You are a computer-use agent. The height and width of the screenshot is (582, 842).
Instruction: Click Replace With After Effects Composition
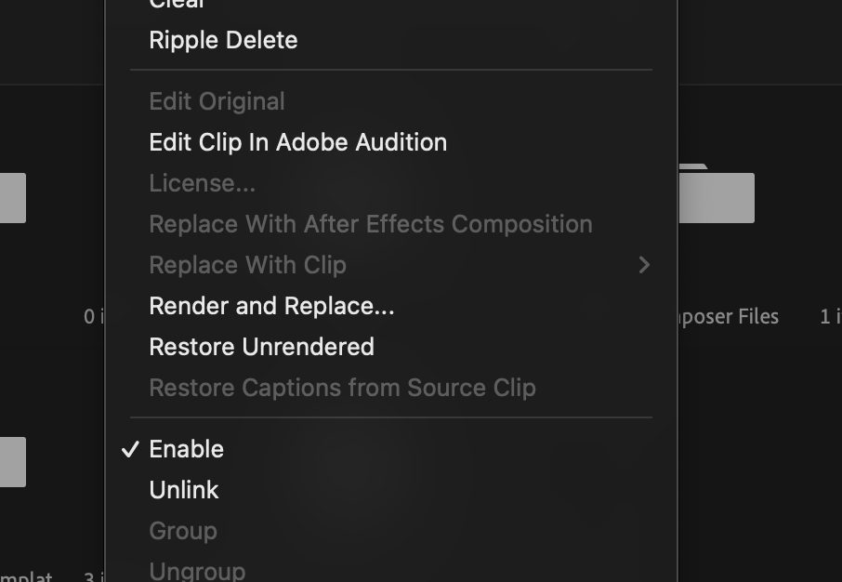pos(370,224)
